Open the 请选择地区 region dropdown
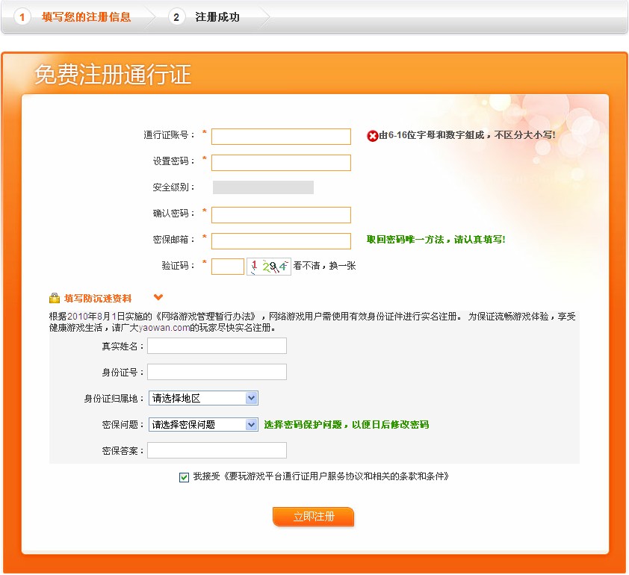Image resolution: width=629 pixels, height=575 pixels. pyautogui.click(x=203, y=398)
